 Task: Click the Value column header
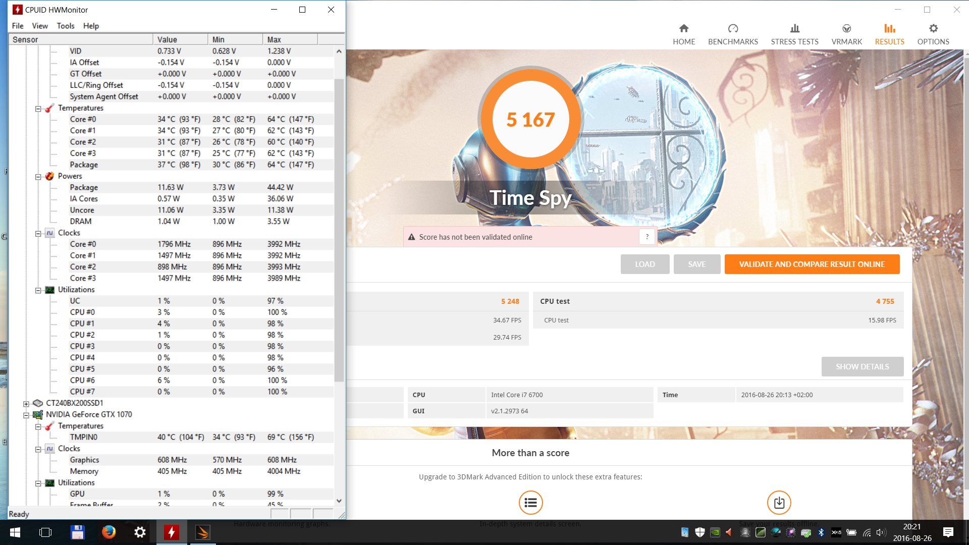(180, 39)
